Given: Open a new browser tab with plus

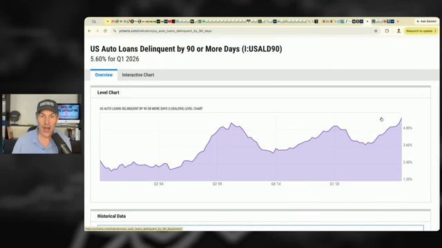Looking at the screenshot, I should tap(398, 21).
